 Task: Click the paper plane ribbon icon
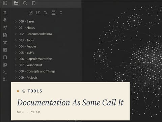click(x=5, y=27)
